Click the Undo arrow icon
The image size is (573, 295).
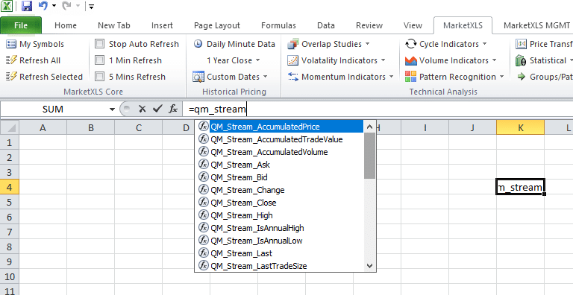(43, 5)
